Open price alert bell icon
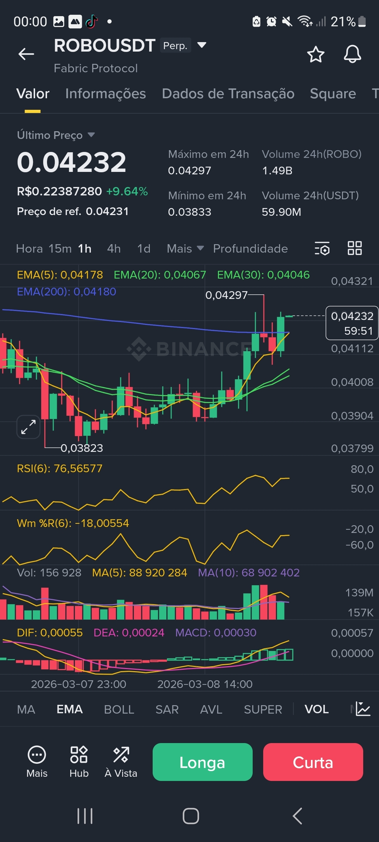The height and width of the screenshot is (842, 379). 352,54
